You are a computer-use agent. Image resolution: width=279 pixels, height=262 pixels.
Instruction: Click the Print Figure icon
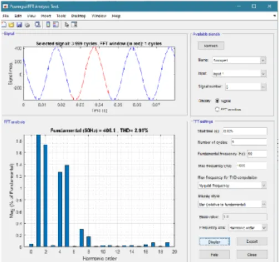coord(27,25)
